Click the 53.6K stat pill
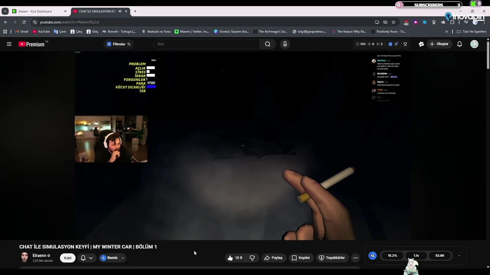 [440, 256]
